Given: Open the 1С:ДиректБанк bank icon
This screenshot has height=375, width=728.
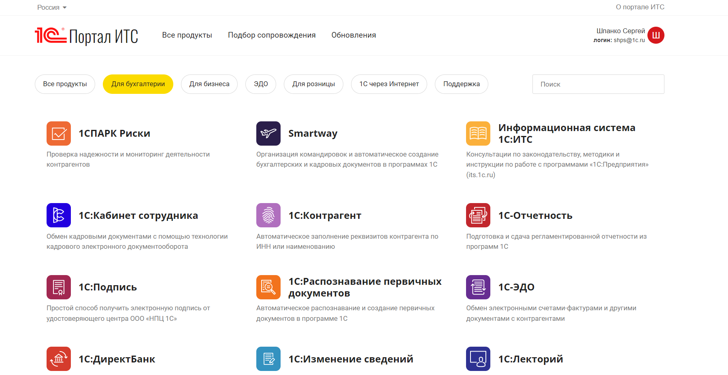Looking at the screenshot, I should point(59,359).
